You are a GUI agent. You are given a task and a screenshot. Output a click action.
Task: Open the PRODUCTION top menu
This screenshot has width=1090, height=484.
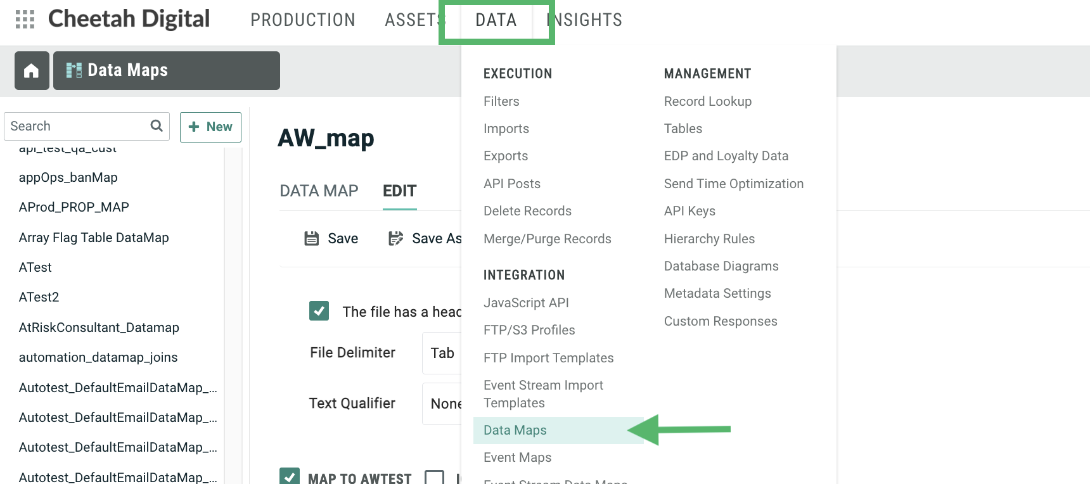tap(302, 20)
